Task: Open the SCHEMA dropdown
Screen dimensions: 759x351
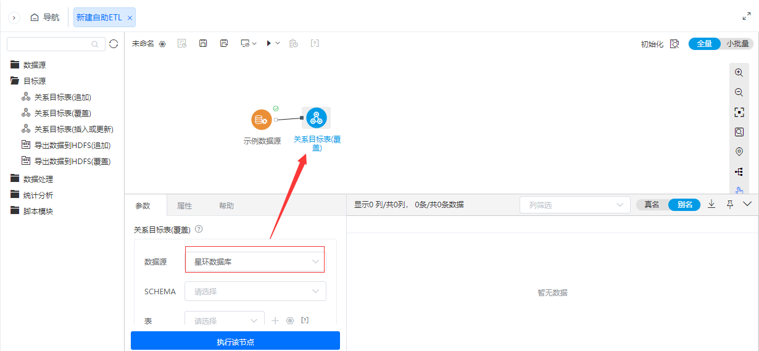Action: coord(255,291)
